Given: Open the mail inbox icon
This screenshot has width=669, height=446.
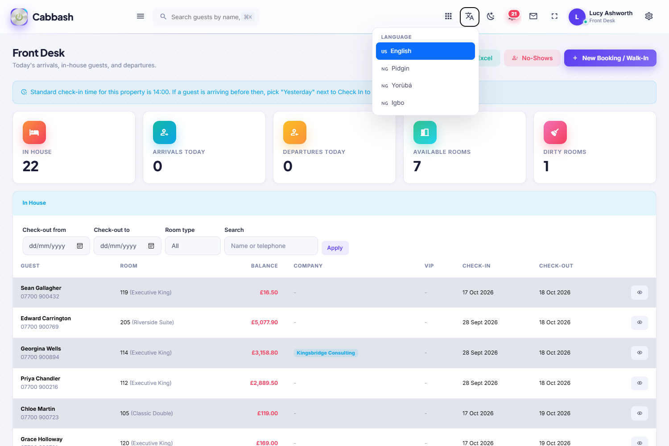Looking at the screenshot, I should [533, 17].
